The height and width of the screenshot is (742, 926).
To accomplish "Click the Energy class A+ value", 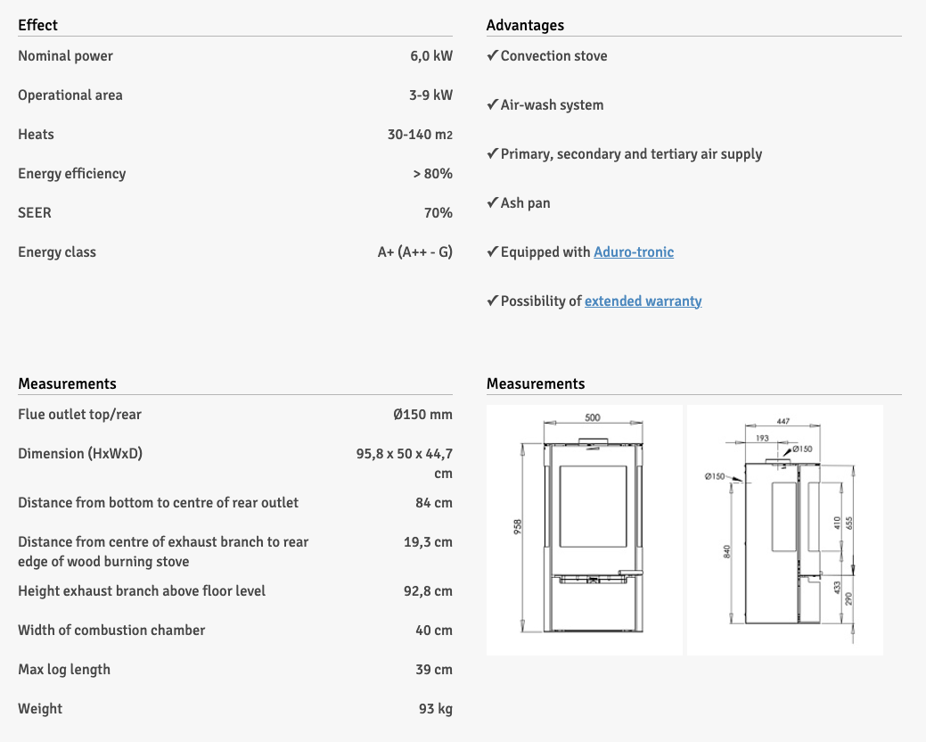I will [414, 252].
